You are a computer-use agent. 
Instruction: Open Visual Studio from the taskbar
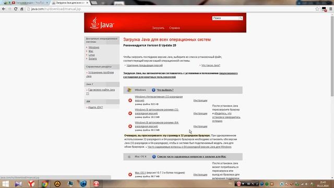click(18, 184)
